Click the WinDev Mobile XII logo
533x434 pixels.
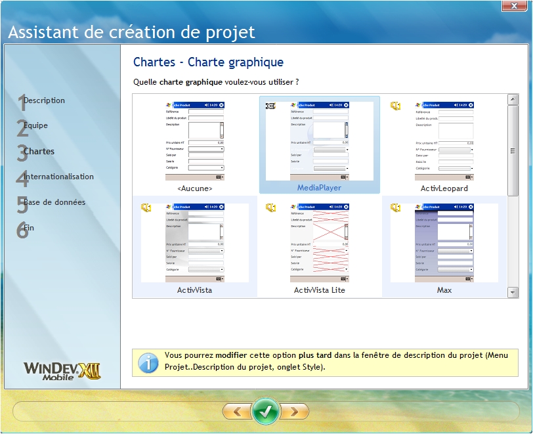[62, 371]
